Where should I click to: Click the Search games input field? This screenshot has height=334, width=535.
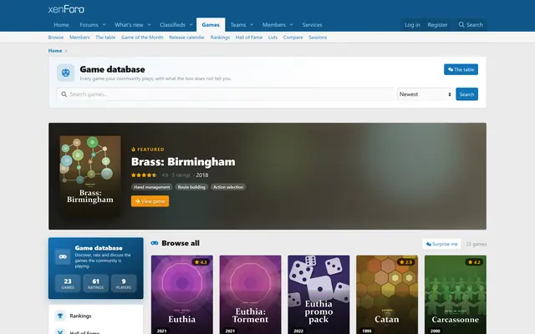click(x=226, y=94)
